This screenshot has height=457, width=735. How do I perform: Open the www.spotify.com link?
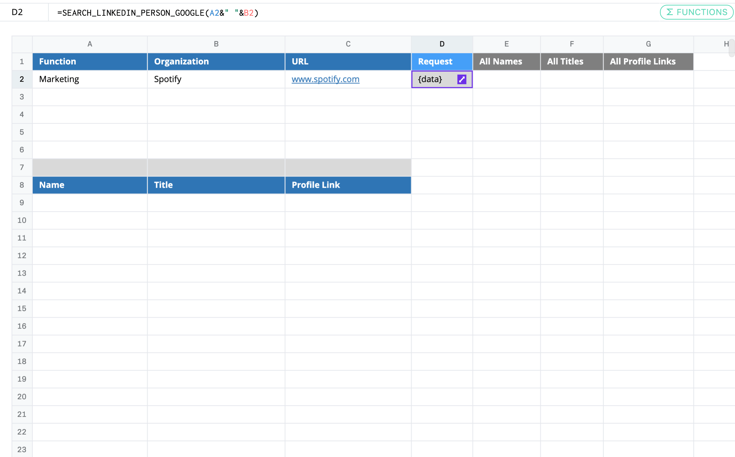pyautogui.click(x=325, y=79)
